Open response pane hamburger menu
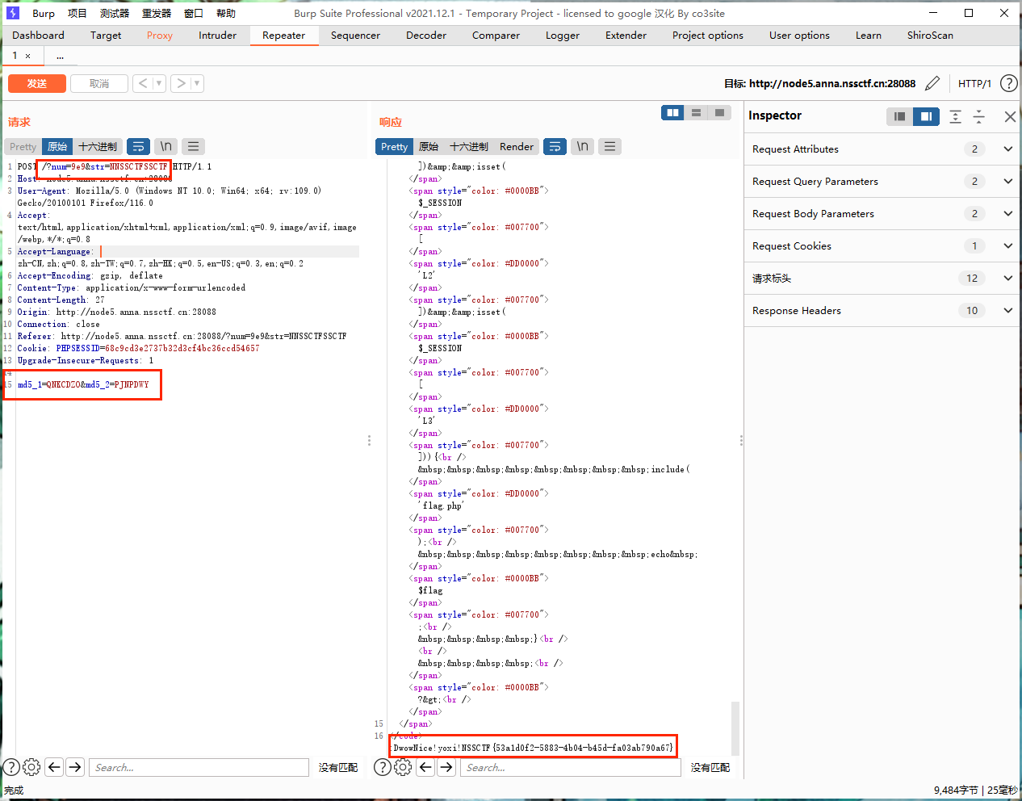The width and height of the screenshot is (1022, 801). (x=610, y=146)
